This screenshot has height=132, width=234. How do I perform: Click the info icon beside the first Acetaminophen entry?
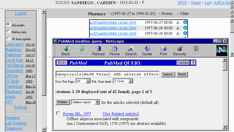coord(185,22)
